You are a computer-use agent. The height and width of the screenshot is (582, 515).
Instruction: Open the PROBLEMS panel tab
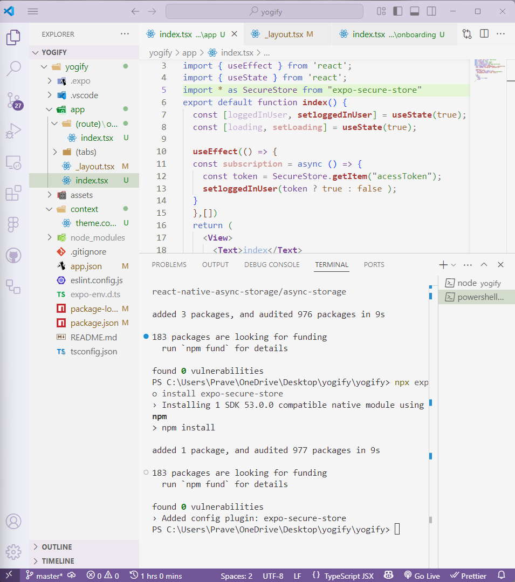[169, 265]
